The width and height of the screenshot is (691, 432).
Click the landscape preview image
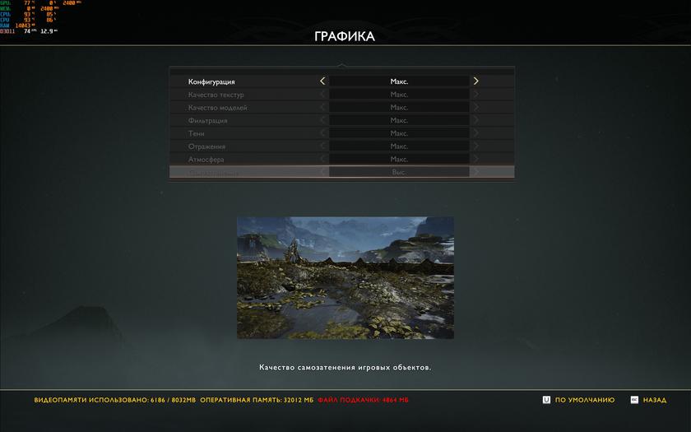pos(345,277)
